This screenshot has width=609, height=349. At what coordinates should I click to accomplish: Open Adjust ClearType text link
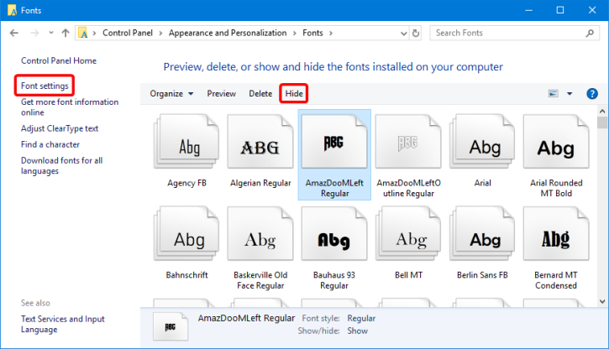[60, 128]
